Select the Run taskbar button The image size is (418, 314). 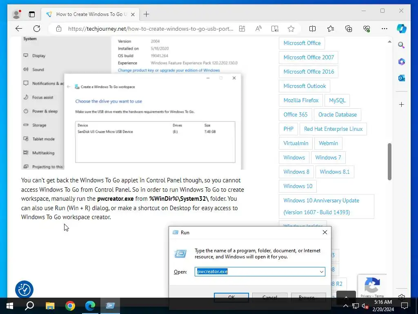click(110, 306)
